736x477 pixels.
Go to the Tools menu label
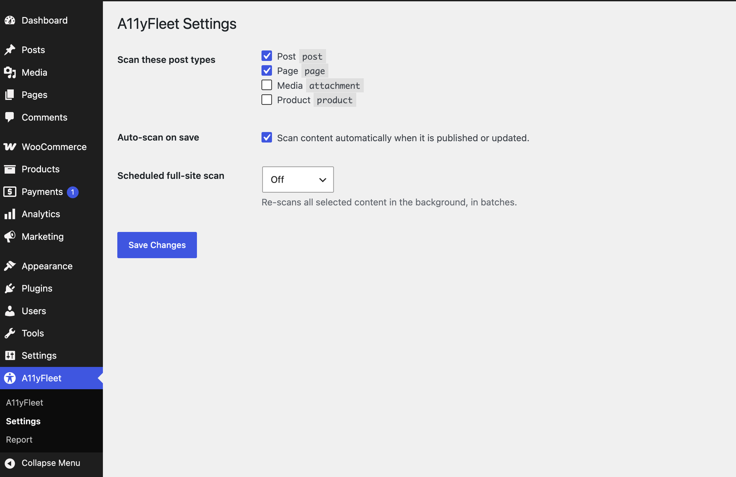pyautogui.click(x=33, y=333)
